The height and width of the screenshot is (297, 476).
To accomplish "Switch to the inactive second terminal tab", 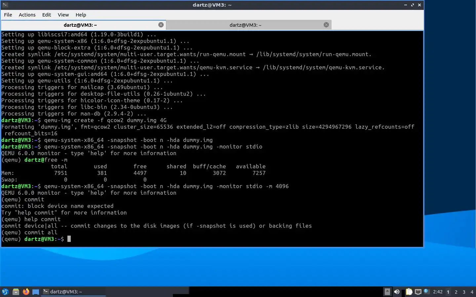I will point(245,25).
